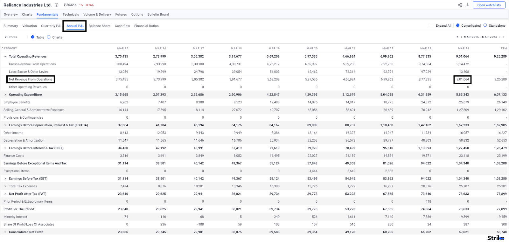
Task: Expand the Total Tax Expenses row
Action: (5, 186)
